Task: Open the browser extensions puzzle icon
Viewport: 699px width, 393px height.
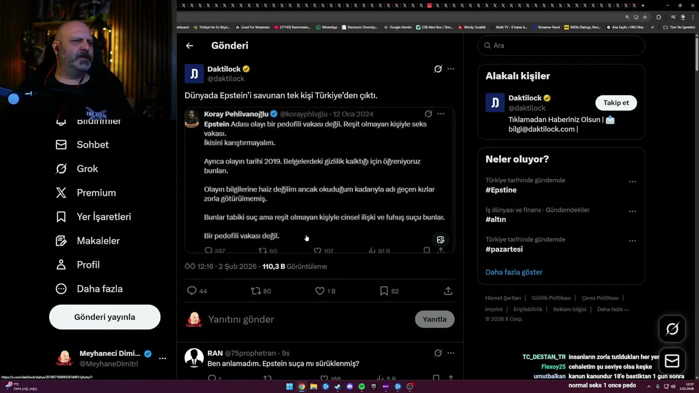Action: point(659,17)
